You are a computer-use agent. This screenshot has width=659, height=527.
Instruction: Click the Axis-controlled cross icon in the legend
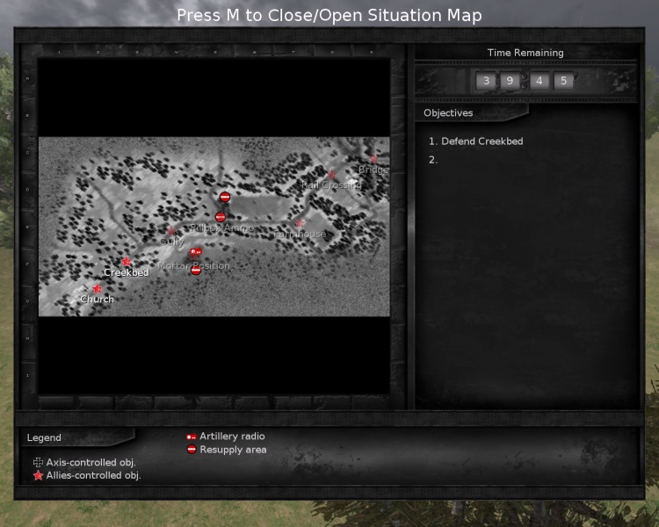coord(38,462)
